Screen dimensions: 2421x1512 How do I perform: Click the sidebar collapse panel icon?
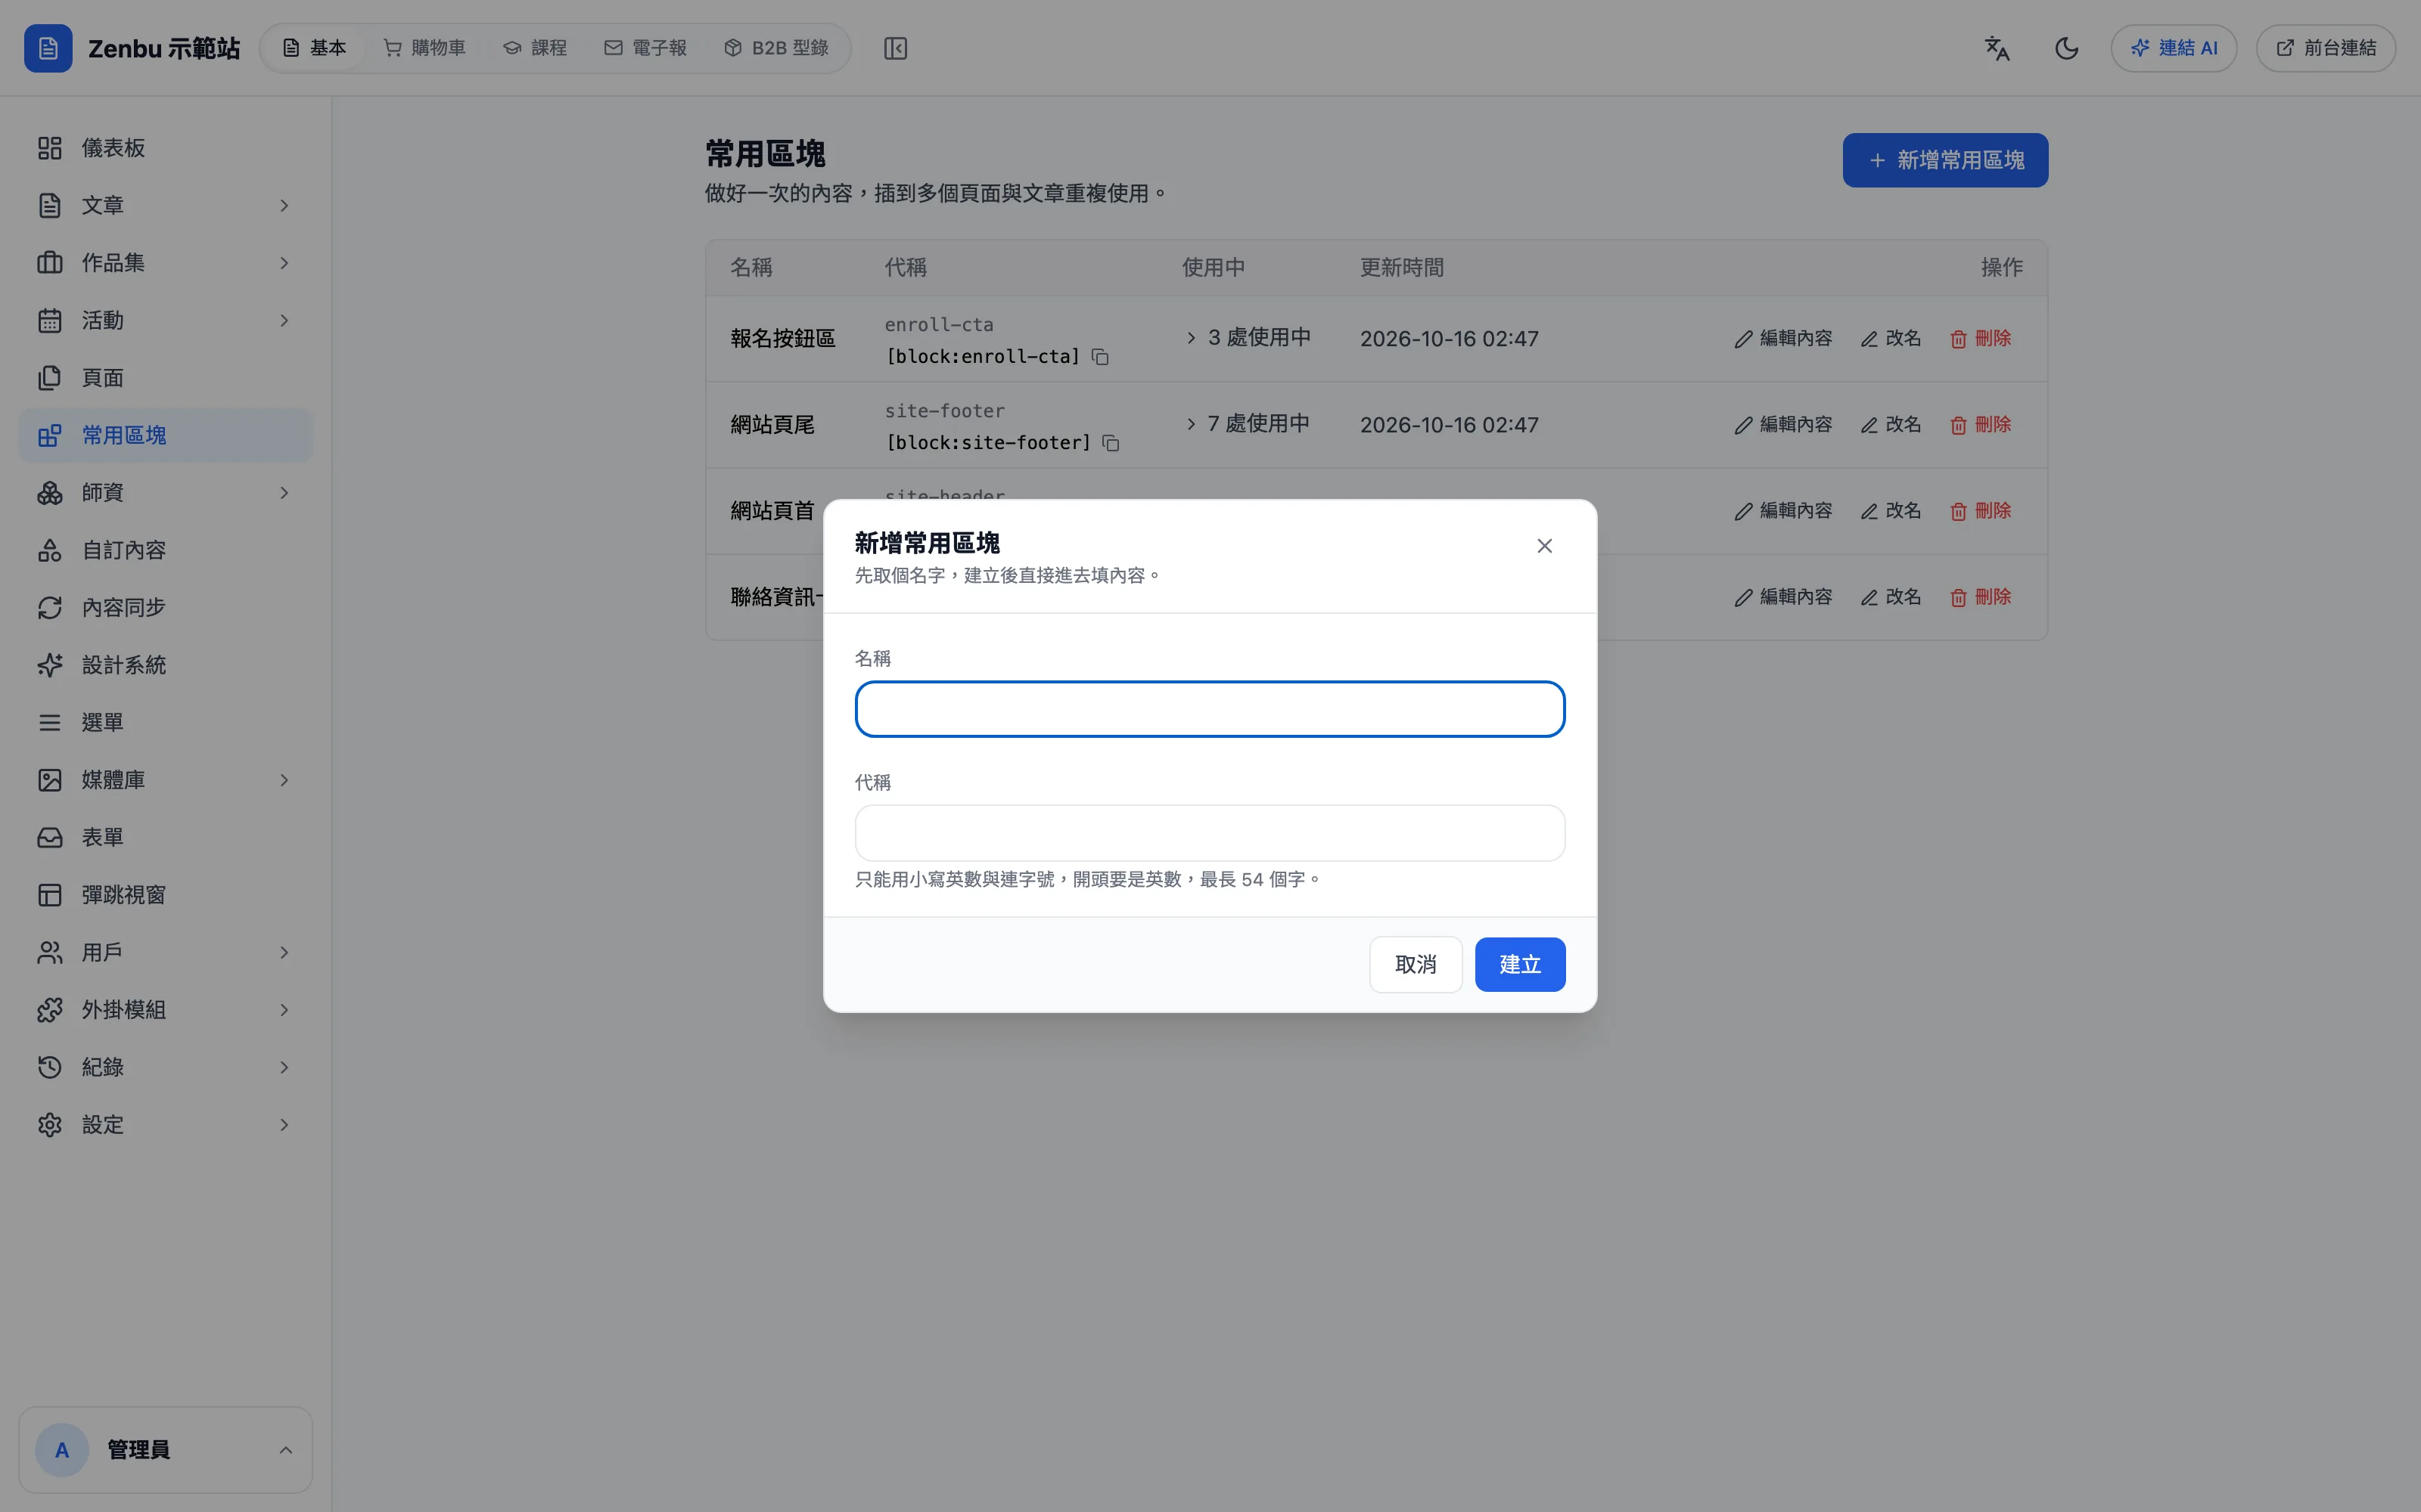(895, 48)
